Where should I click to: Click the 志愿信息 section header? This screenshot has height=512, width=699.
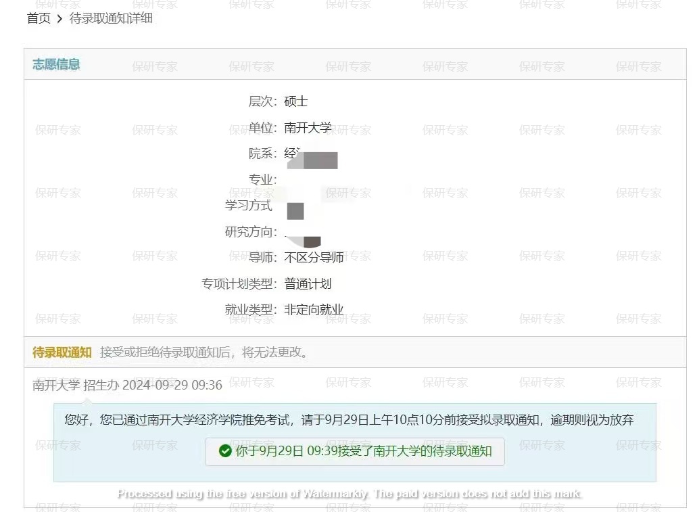56,64
